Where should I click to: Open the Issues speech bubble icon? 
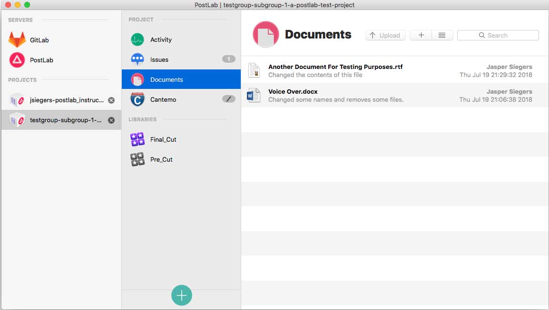137,59
